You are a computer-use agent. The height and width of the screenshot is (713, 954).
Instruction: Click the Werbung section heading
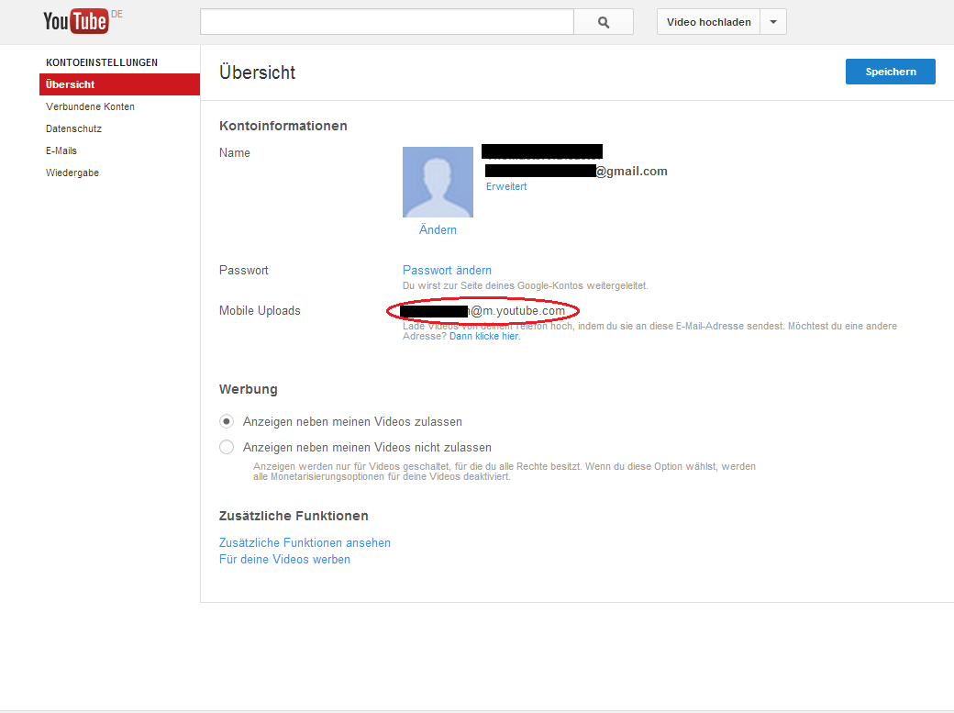[249, 389]
